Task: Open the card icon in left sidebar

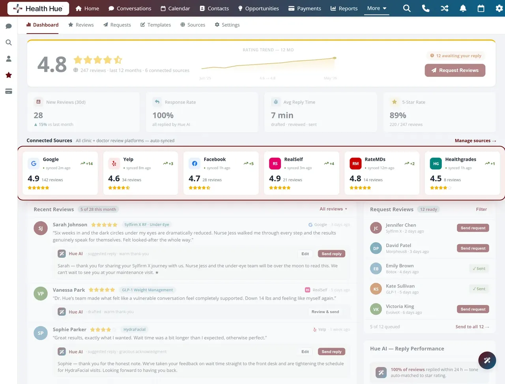Action: click(x=9, y=91)
